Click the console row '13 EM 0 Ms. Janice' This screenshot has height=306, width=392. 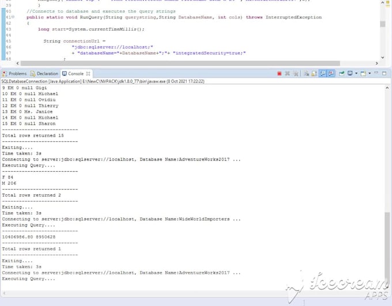click(27, 112)
